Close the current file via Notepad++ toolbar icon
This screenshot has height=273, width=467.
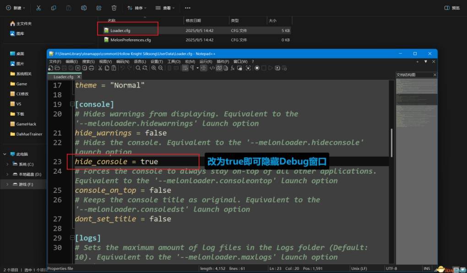78,68
